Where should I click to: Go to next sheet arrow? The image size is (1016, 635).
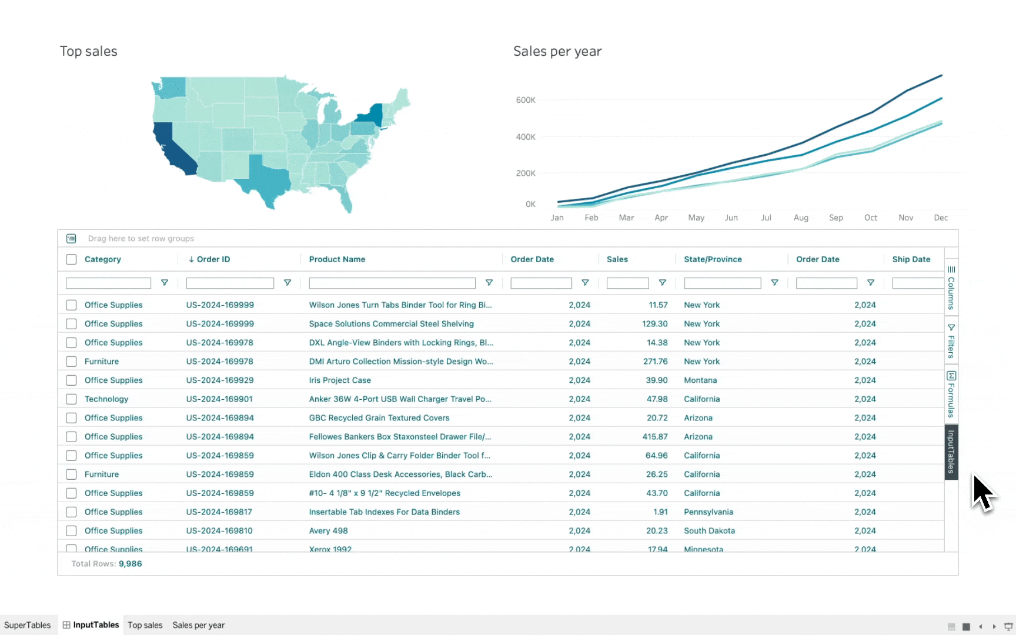click(x=994, y=627)
